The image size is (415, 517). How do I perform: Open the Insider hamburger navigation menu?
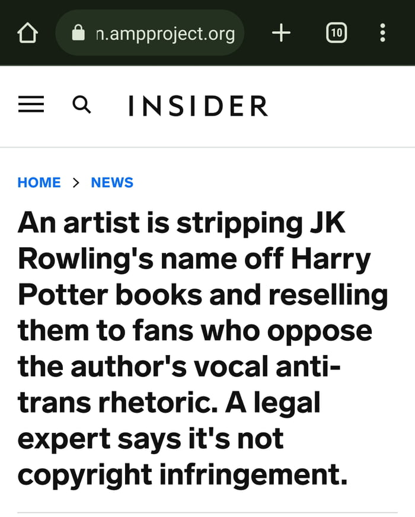point(31,105)
